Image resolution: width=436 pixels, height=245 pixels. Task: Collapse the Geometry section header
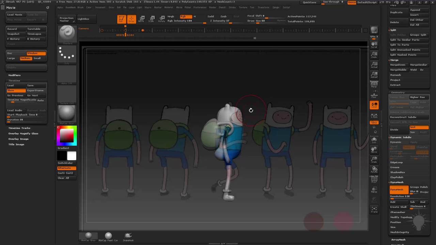[x=398, y=93]
